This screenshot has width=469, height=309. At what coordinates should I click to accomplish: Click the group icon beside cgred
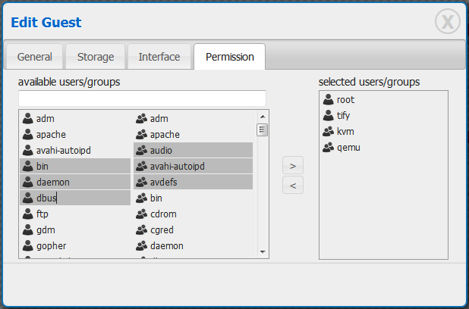tap(141, 230)
